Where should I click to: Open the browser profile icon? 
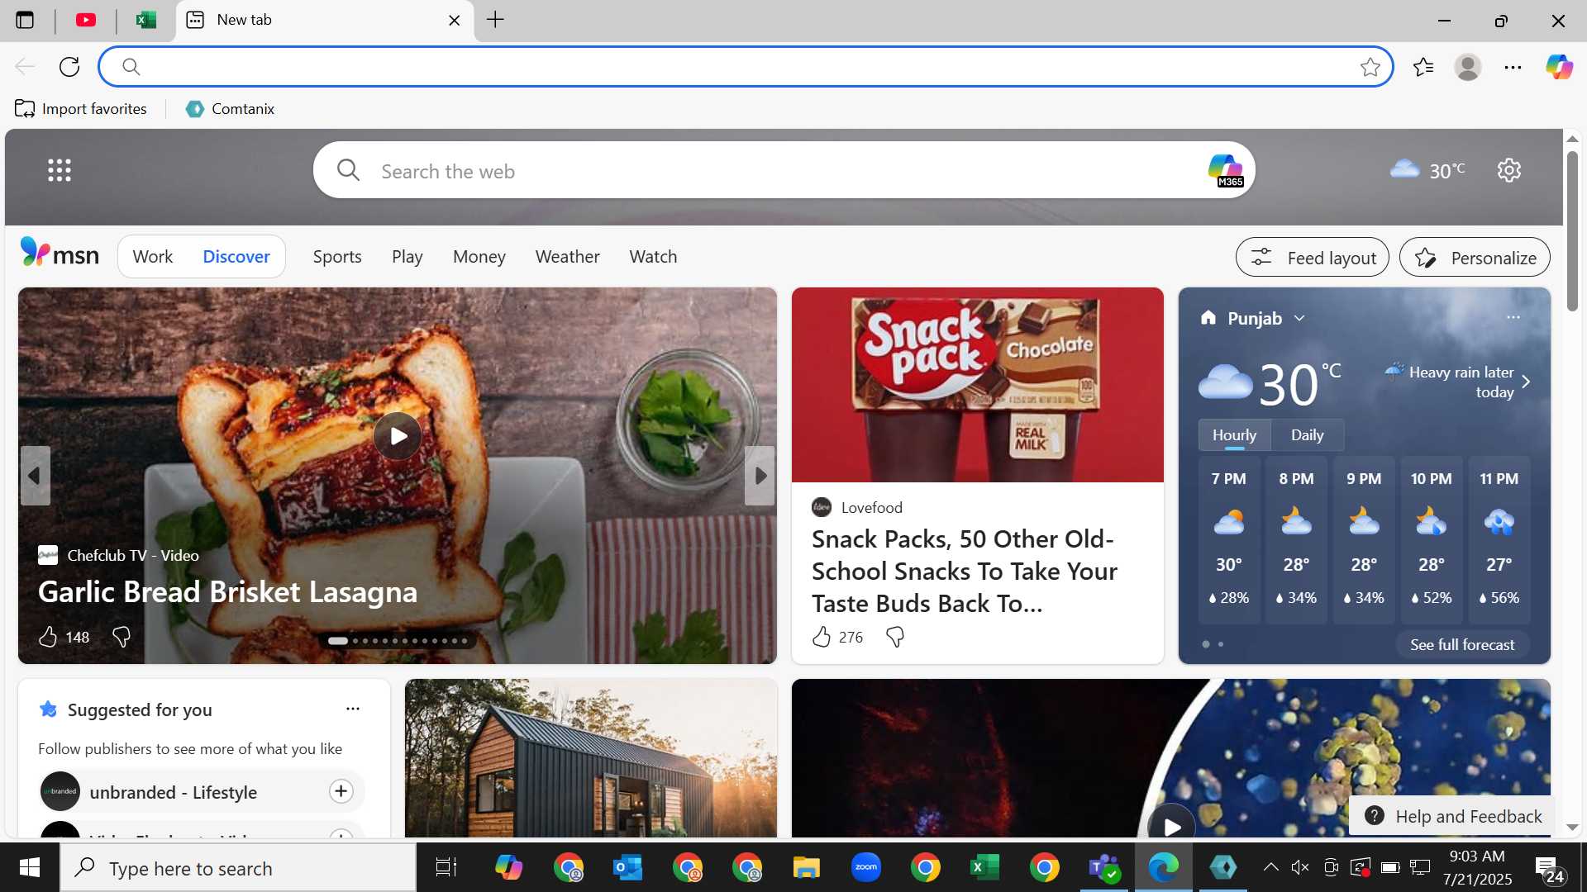[x=1468, y=67]
